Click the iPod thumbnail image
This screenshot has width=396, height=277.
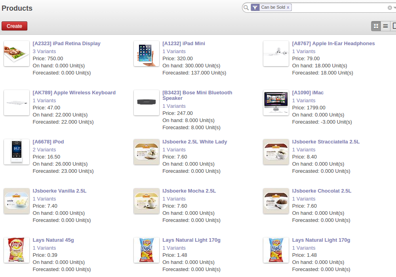click(17, 152)
